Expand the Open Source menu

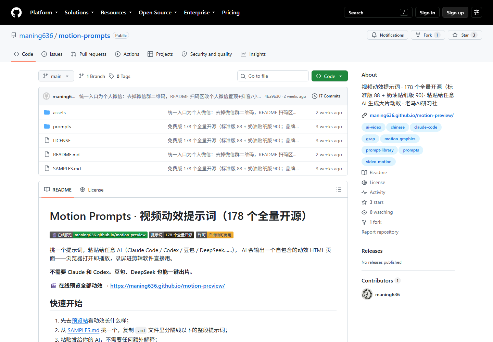(158, 13)
